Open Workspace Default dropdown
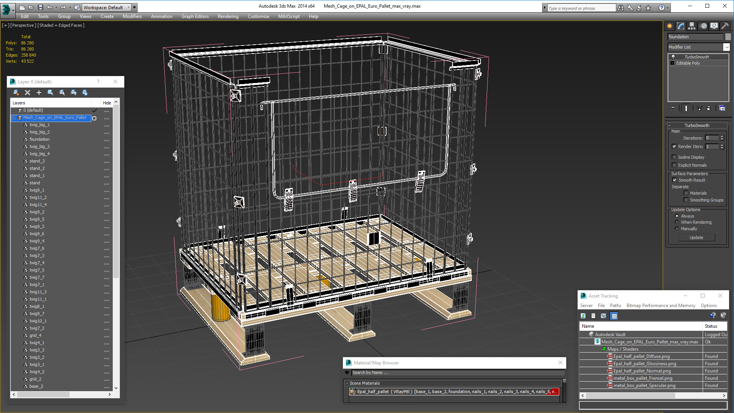 click(x=107, y=7)
